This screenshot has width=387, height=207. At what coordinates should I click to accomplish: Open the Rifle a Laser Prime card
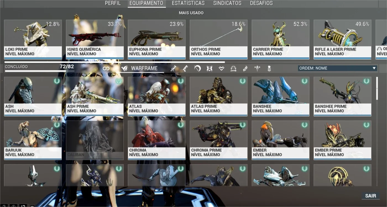[x=342, y=39]
